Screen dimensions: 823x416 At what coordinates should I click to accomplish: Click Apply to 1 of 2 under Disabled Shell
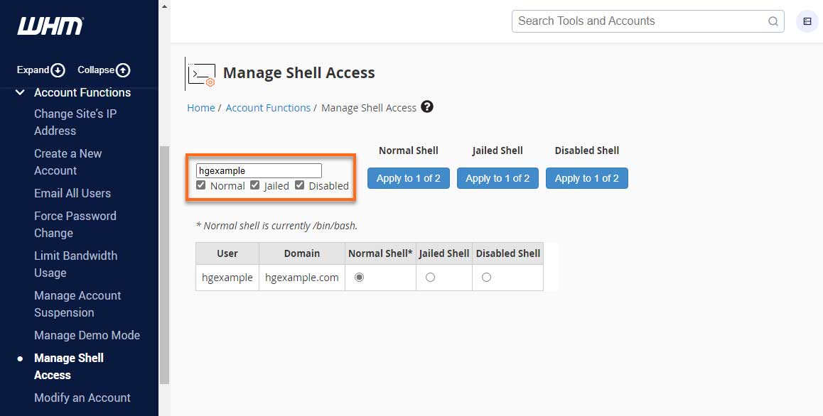click(587, 178)
